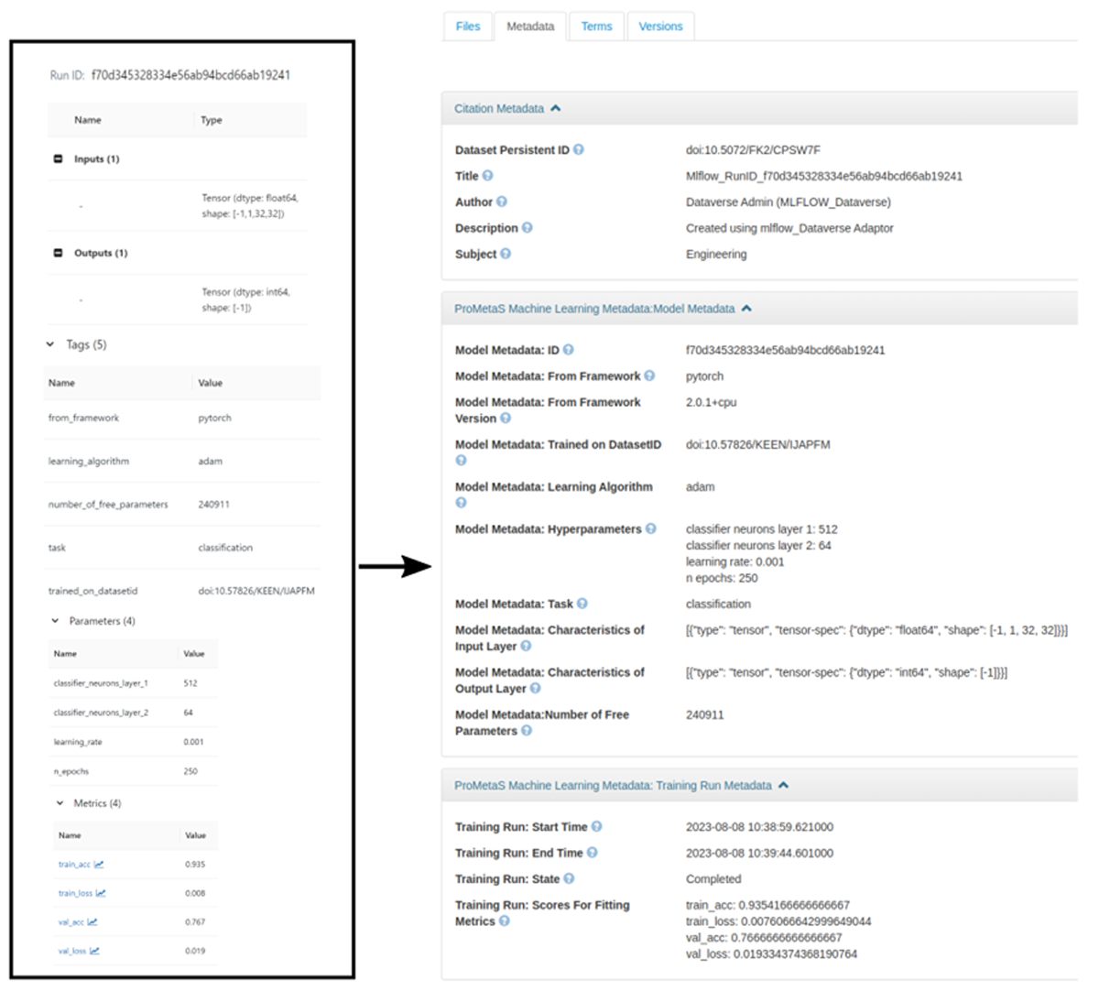Open the train_loss metric chart link
This screenshot has height=991, width=1099.
[82, 893]
